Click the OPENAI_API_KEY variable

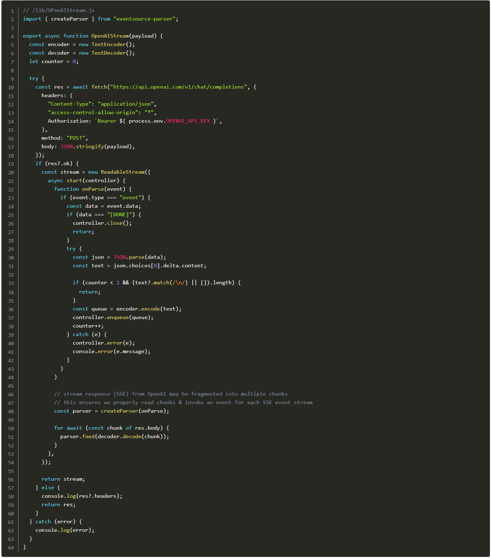[x=188, y=121]
